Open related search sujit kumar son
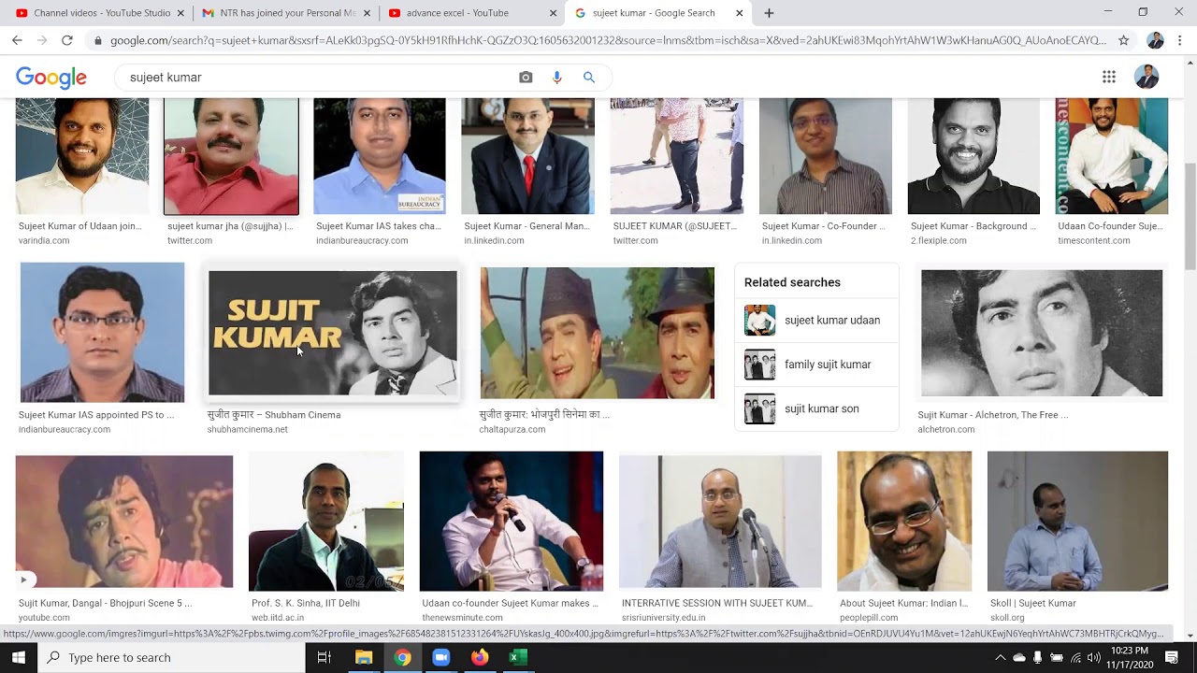 pyautogui.click(x=816, y=408)
